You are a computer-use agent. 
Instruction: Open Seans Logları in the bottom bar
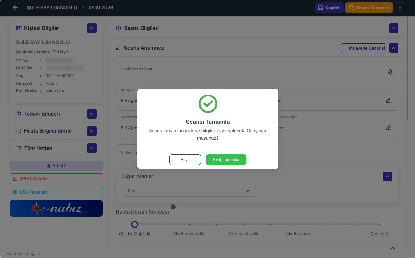(23, 254)
